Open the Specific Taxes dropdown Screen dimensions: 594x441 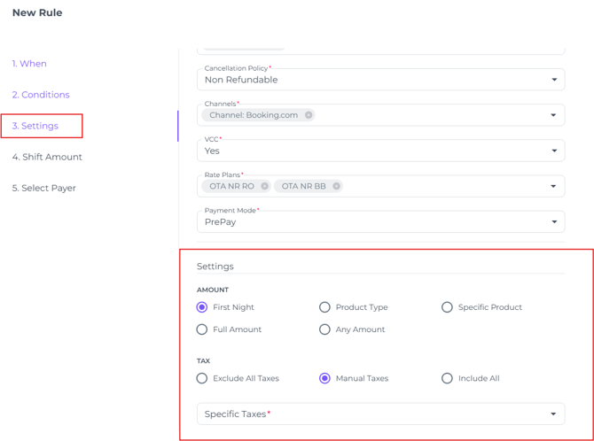point(554,414)
